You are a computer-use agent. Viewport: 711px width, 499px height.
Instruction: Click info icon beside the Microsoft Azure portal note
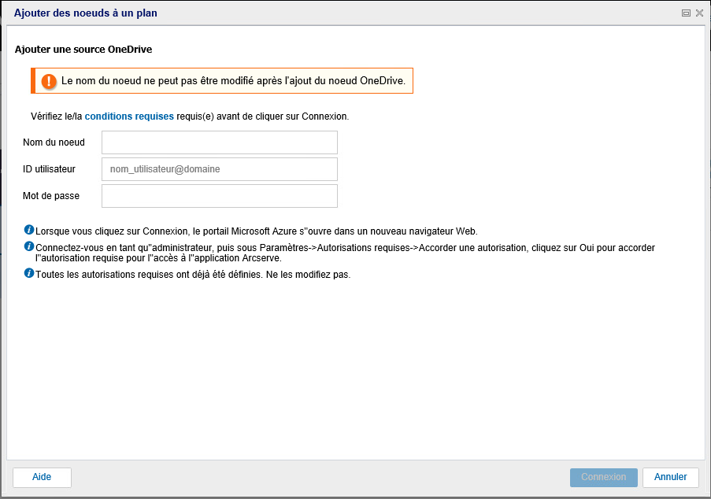click(29, 230)
